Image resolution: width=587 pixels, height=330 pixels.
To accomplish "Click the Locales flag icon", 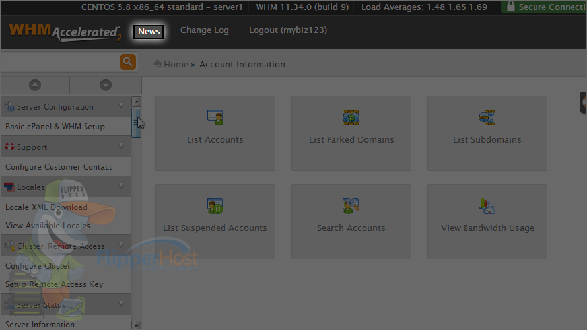I will (9, 187).
